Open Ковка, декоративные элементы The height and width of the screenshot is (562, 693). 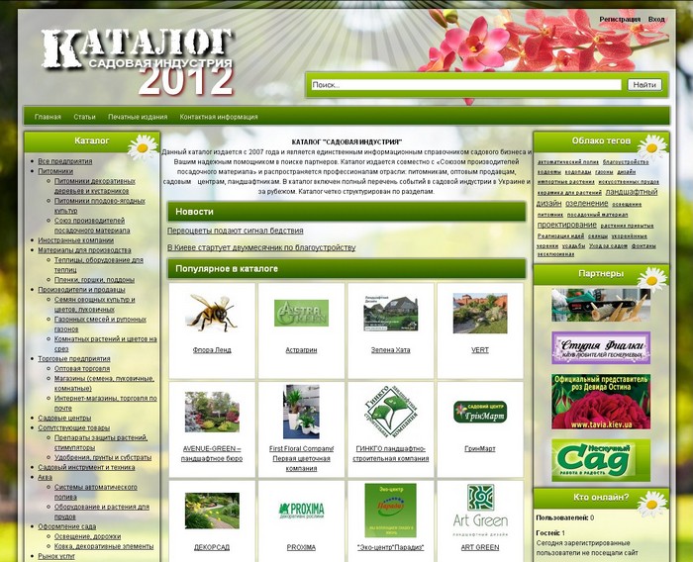pyautogui.click(x=104, y=546)
